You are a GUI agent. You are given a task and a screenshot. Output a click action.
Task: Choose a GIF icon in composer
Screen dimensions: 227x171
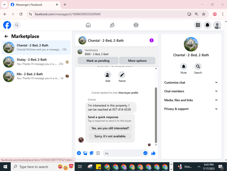click(98, 153)
